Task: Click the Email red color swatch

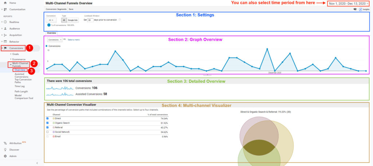Action: coord(54,137)
